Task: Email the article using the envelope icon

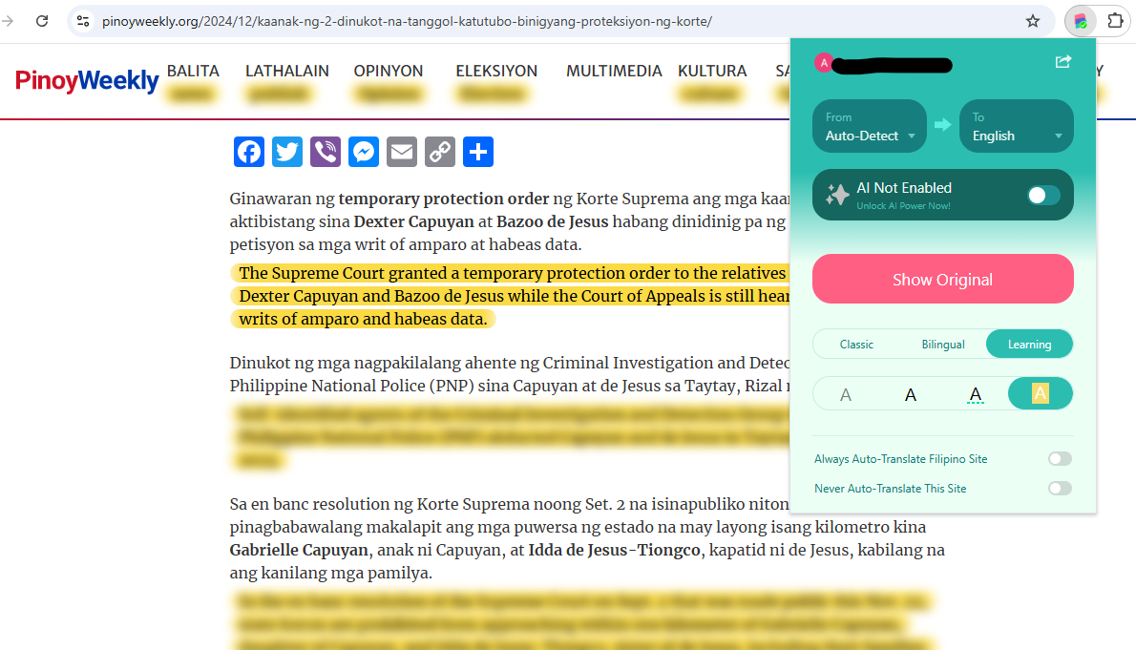Action: click(x=401, y=152)
